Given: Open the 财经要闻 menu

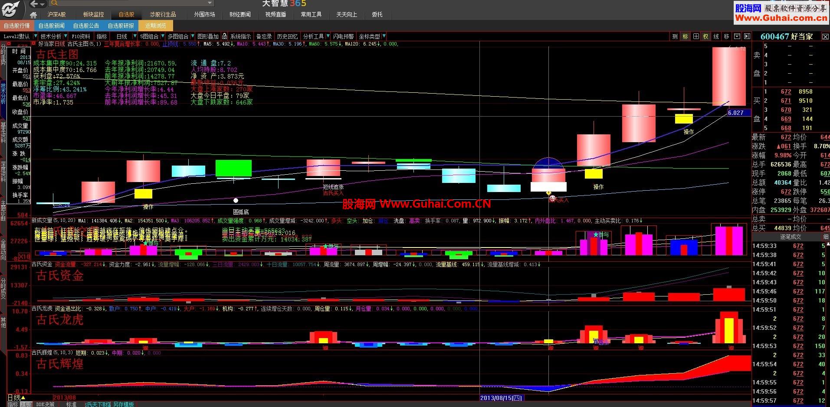Looking at the screenshot, I should click(240, 15).
